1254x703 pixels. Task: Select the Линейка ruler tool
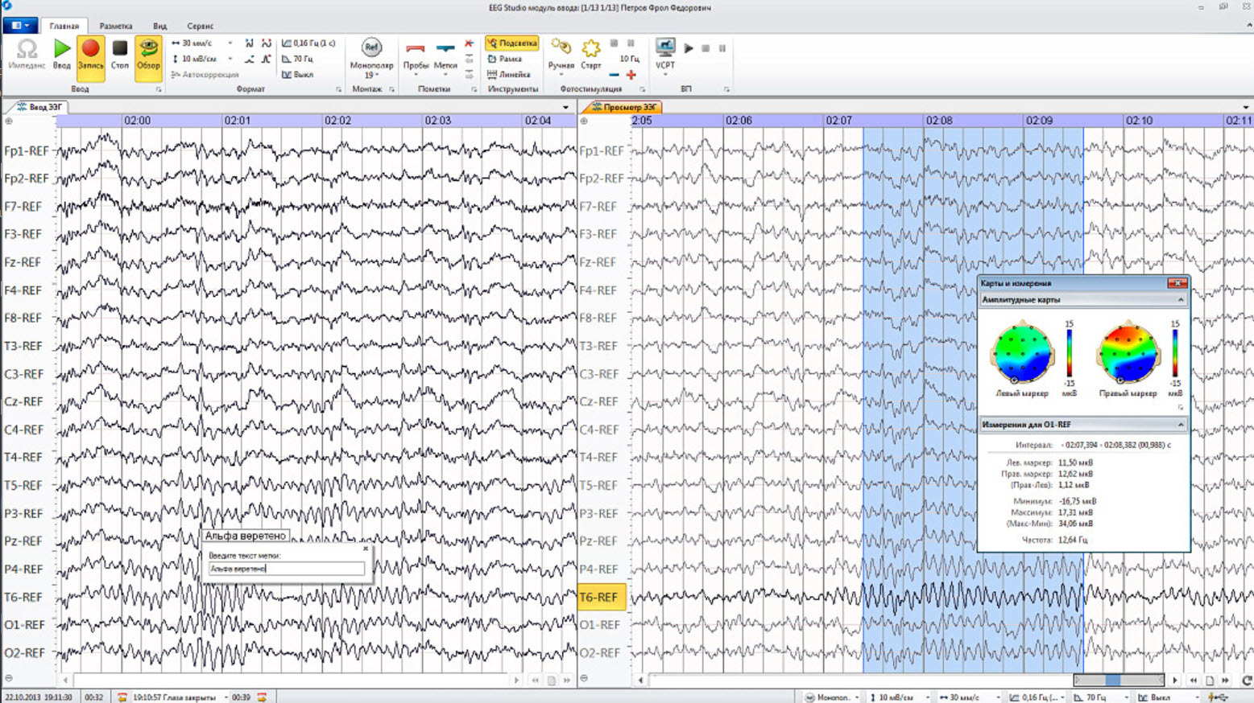click(509, 74)
